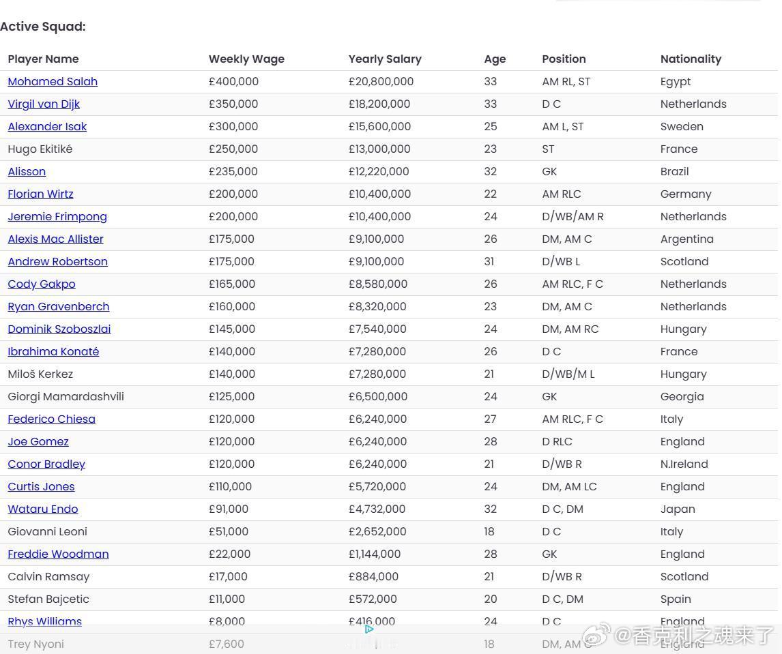Follow the Alexander Isak link
The width and height of the screenshot is (782, 654).
point(47,126)
